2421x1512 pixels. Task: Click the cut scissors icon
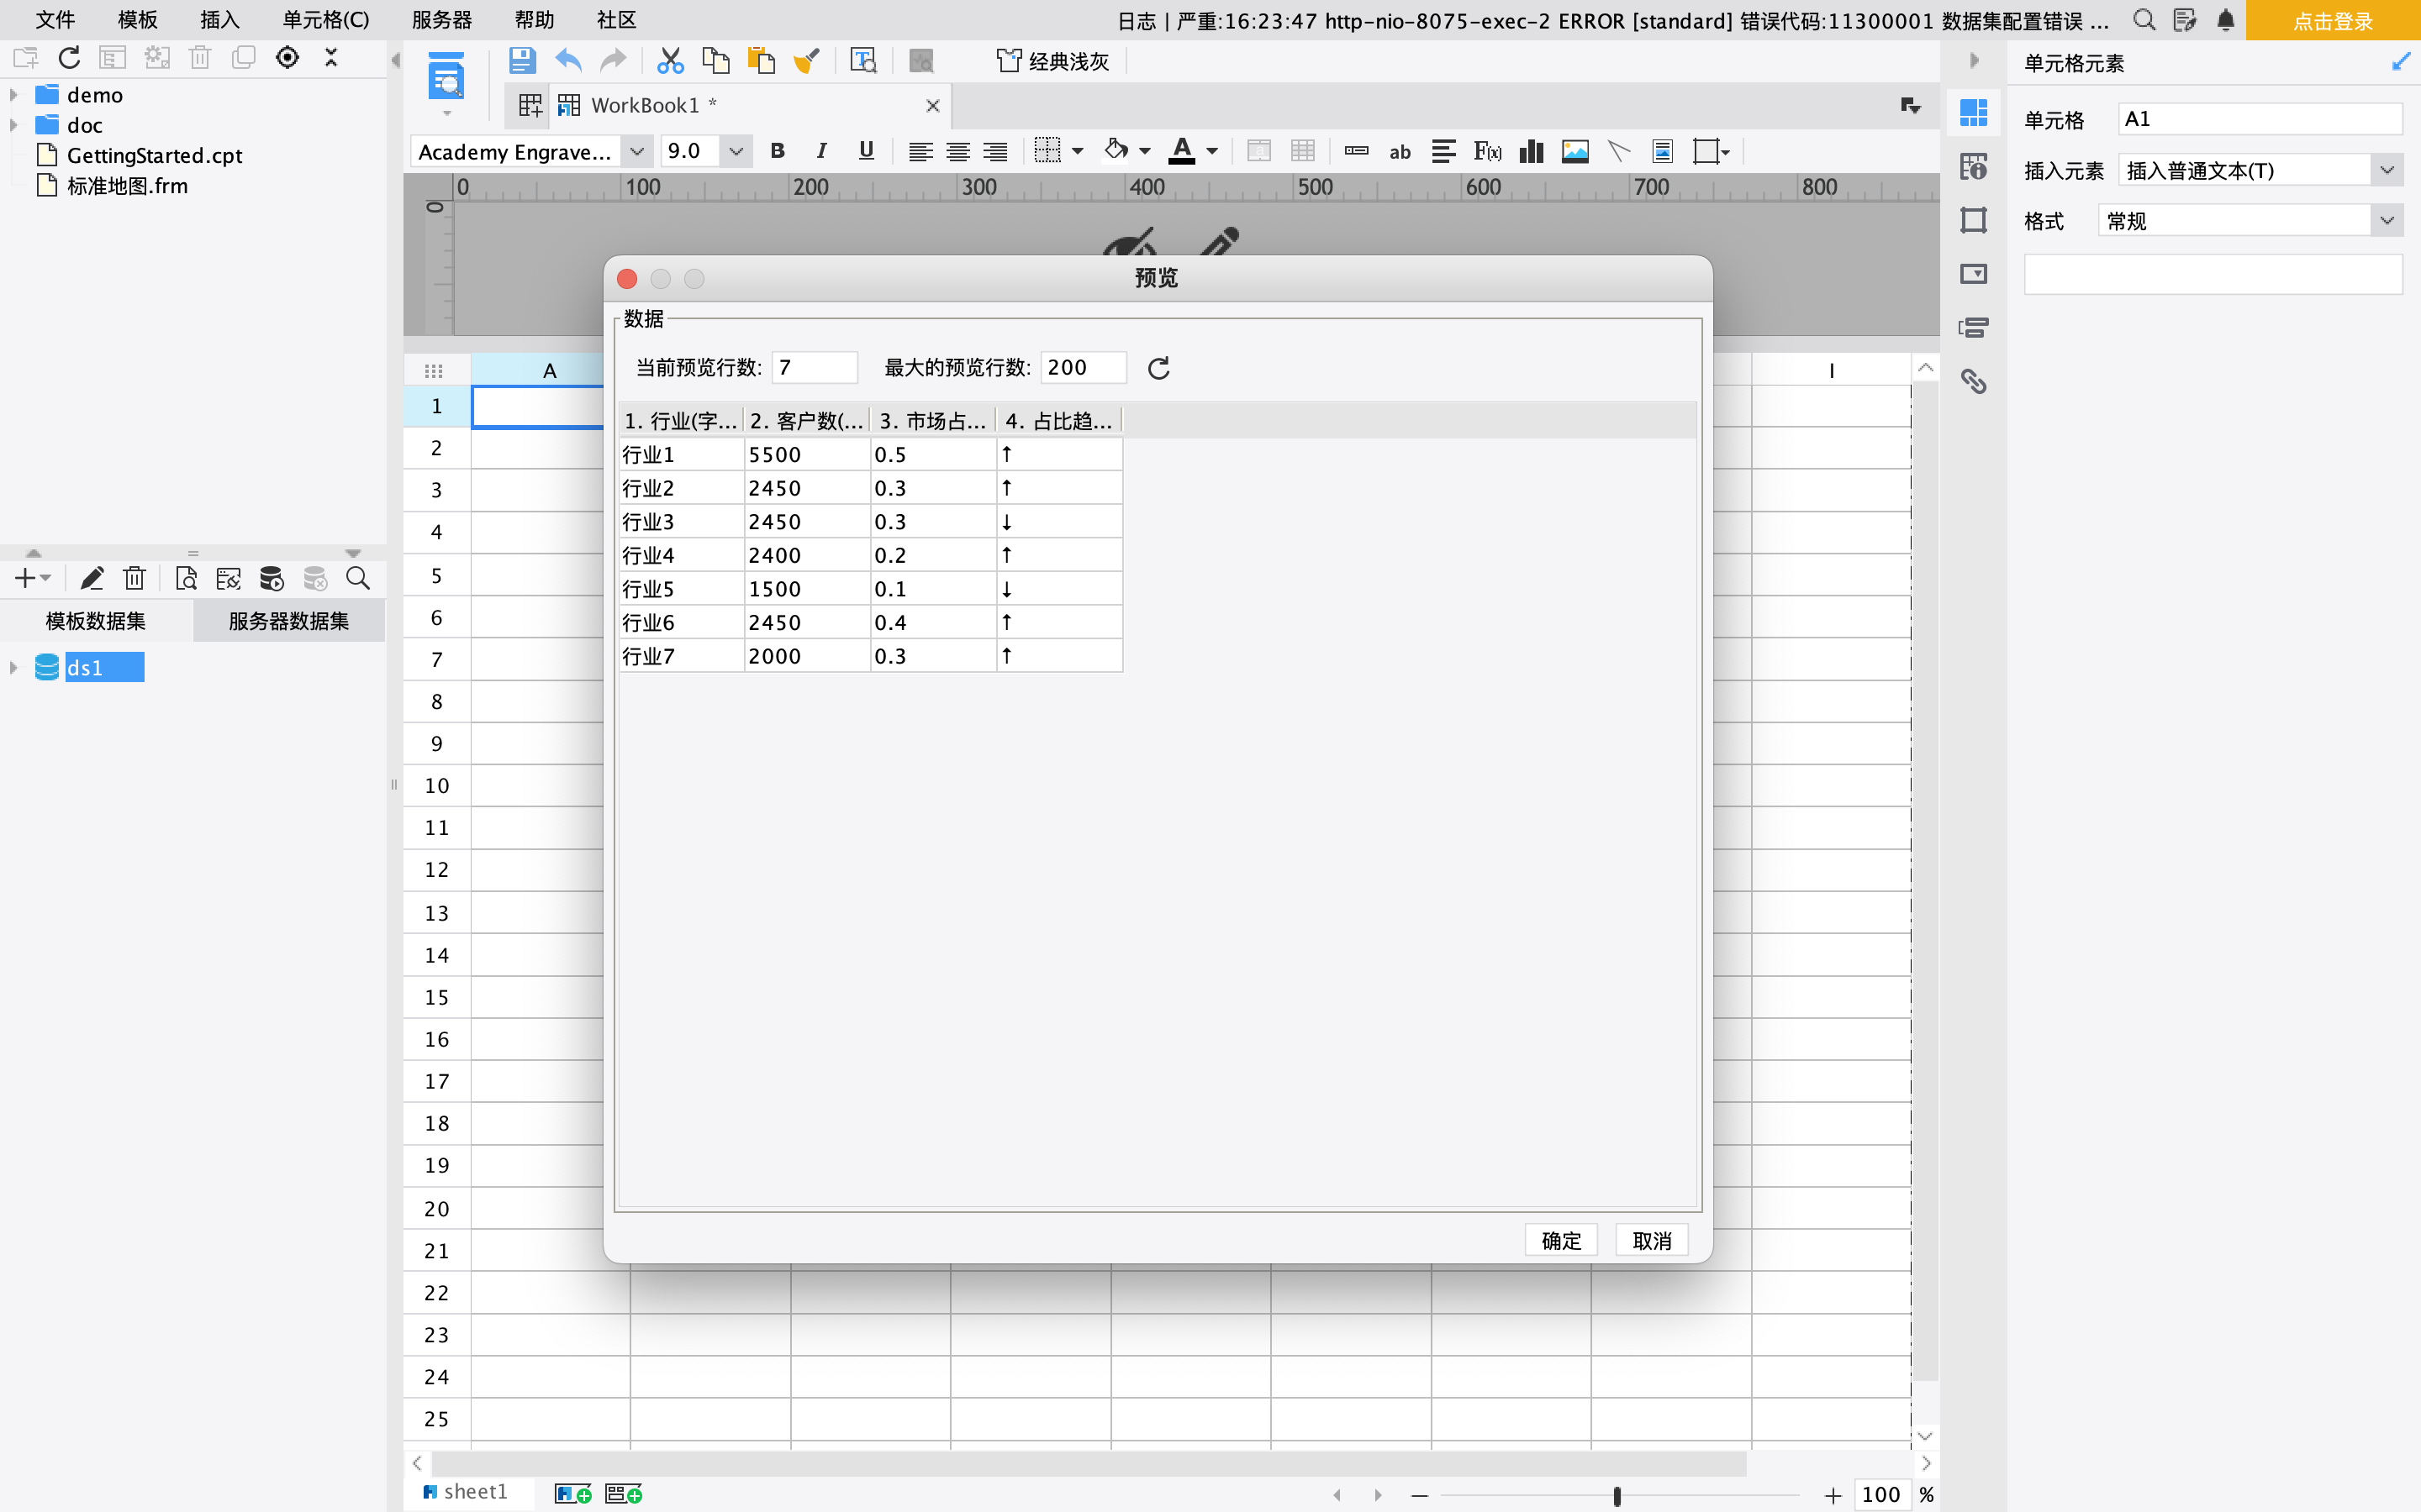669,61
